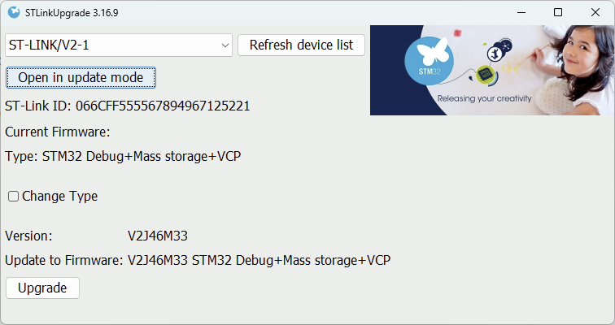Click the ST-Link ID serial number text

pyautogui.click(x=163, y=106)
